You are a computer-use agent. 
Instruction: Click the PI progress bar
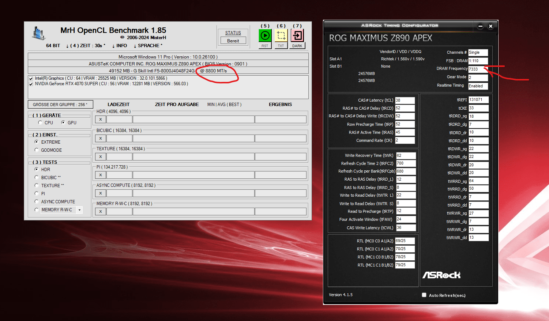193,175
